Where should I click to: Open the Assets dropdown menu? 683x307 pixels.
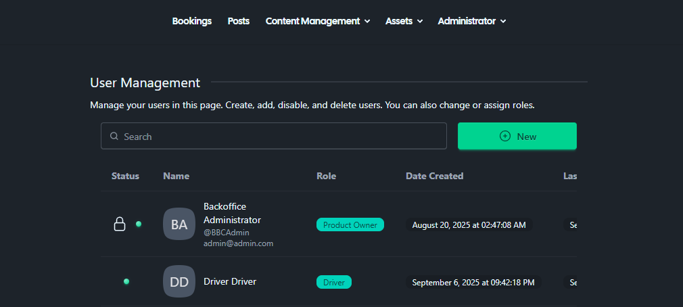[x=404, y=21]
